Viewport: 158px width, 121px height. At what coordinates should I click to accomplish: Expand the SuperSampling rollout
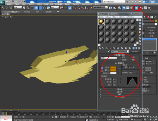[119, 92]
